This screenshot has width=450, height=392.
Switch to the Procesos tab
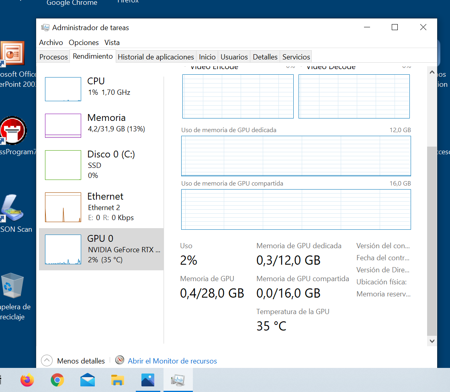pos(53,57)
